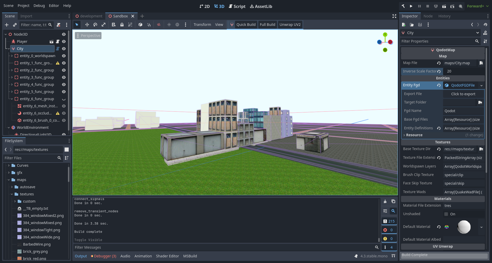This screenshot has height=263, width=492.
Task: Click the lock selected node icon
Action: 122,25
